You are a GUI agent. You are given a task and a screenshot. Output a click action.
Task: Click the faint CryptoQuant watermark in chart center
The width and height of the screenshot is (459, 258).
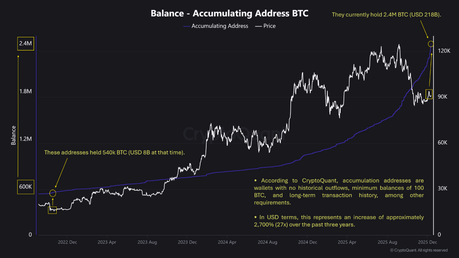[229, 134]
